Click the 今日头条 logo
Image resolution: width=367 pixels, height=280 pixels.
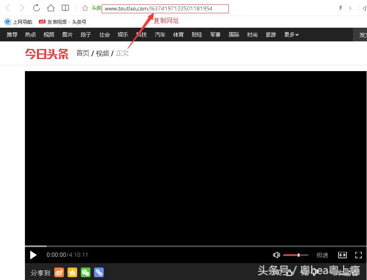tap(46, 53)
